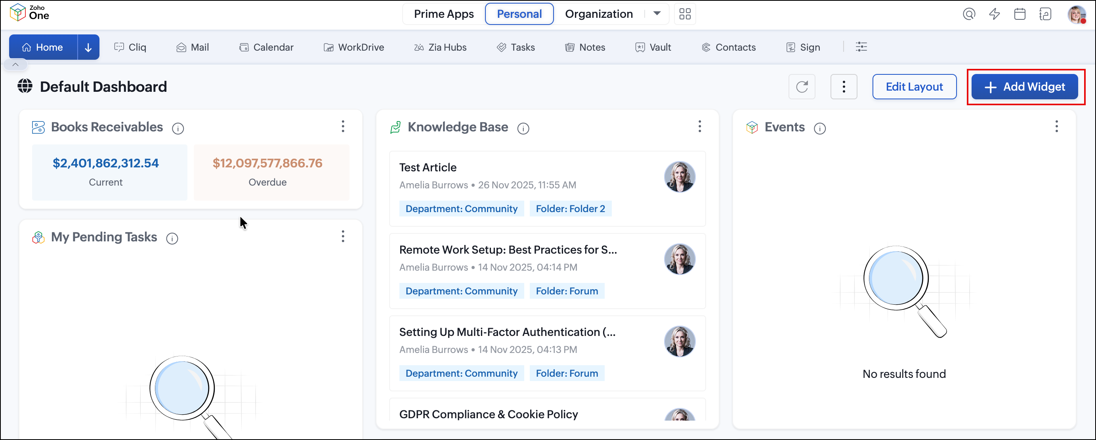
Task: Click the globe icon beside Default Dashboard
Action: tap(25, 86)
